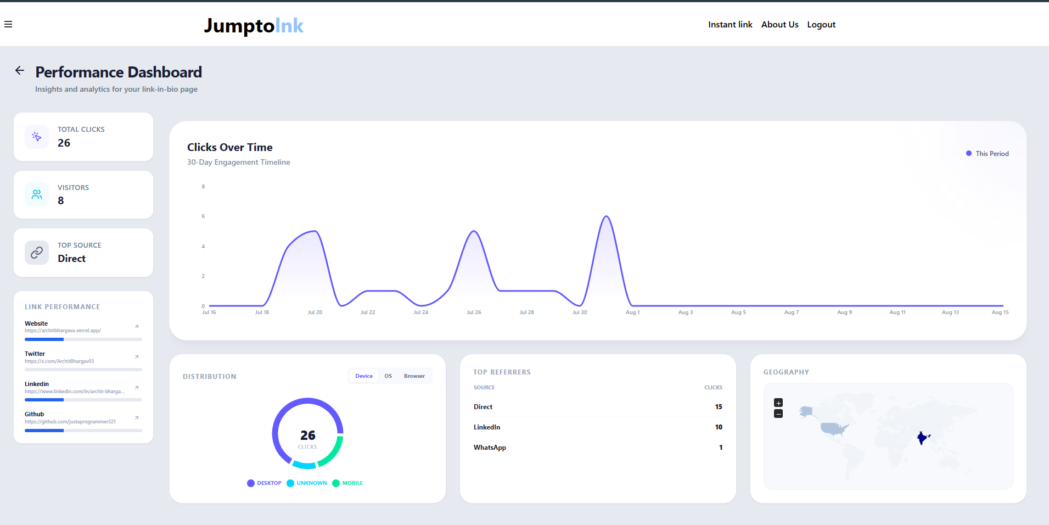Select the Device distribution tab
Screen dimensions: 1049x525
pyautogui.click(x=364, y=376)
